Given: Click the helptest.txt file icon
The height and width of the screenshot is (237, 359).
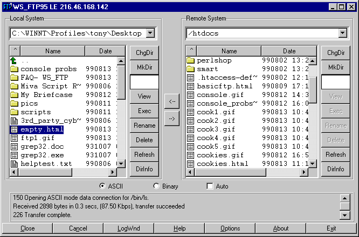Looking at the screenshot, I should coord(14,164).
